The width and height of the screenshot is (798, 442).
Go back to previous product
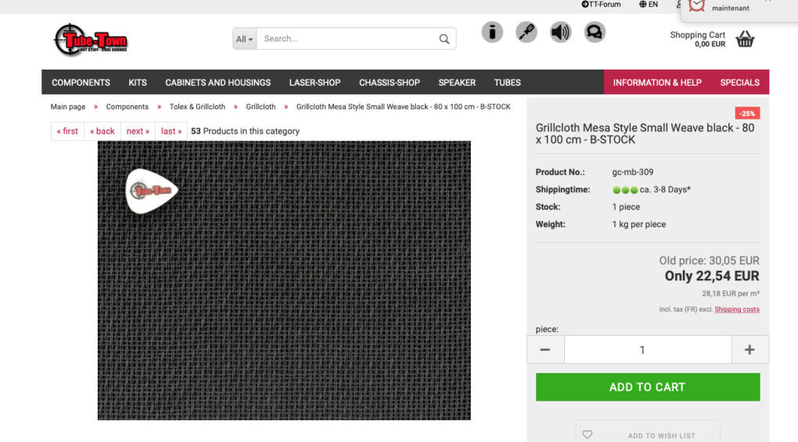coord(102,131)
